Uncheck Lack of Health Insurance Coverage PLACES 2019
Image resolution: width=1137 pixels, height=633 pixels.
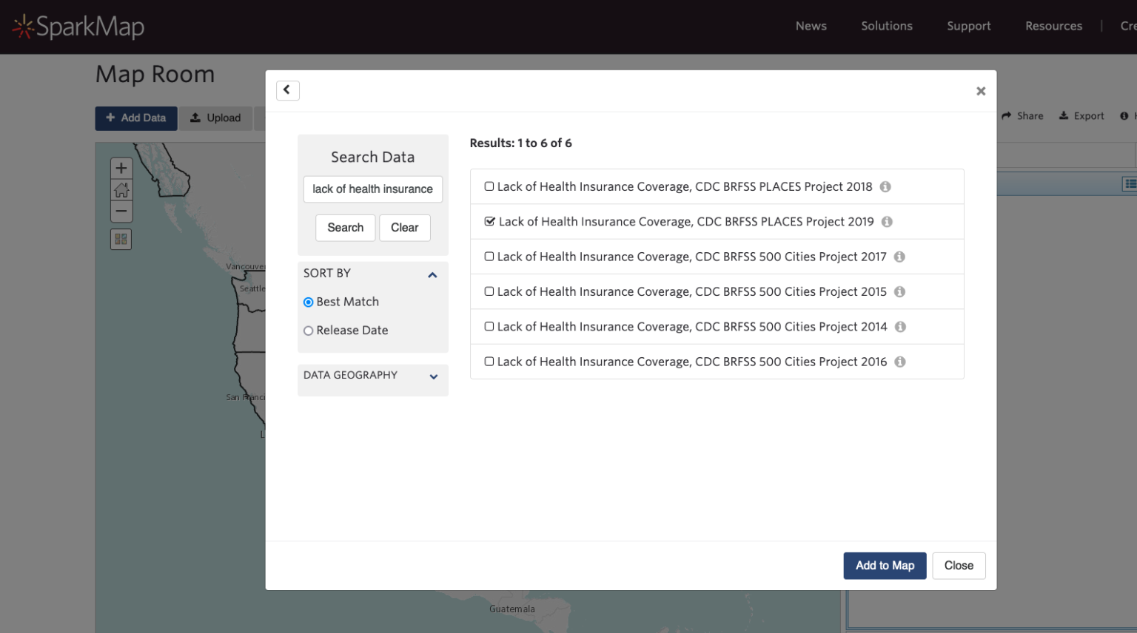click(489, 220)
